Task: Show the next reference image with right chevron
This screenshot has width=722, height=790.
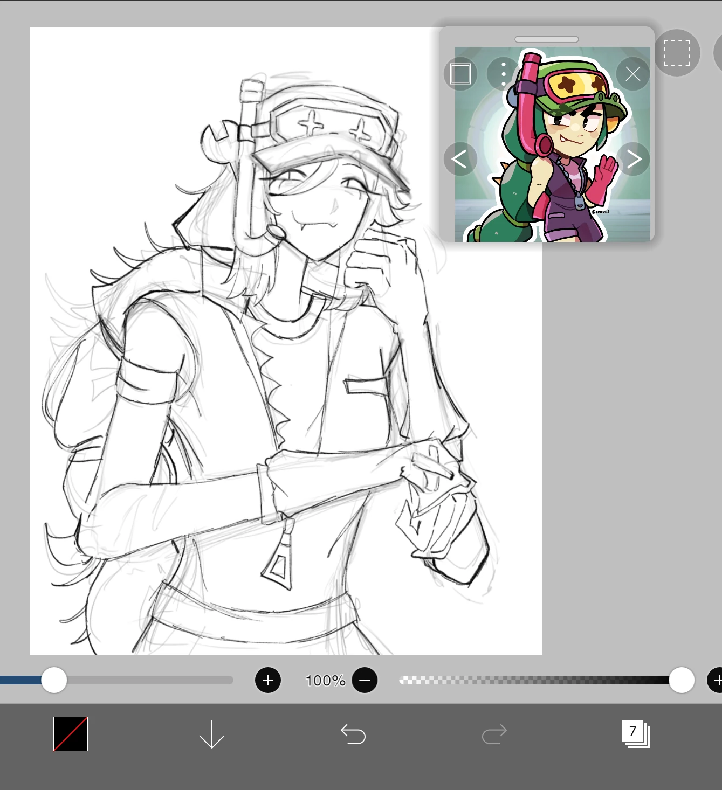Action: [634, 159]
